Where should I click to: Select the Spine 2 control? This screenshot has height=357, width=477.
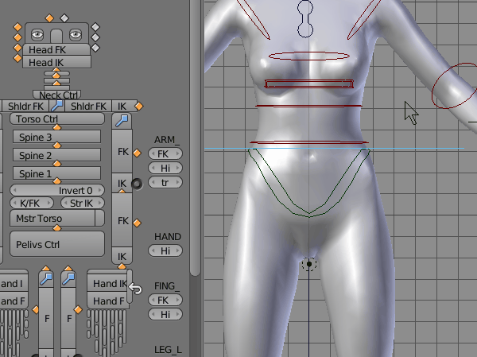tap(57, 155)
